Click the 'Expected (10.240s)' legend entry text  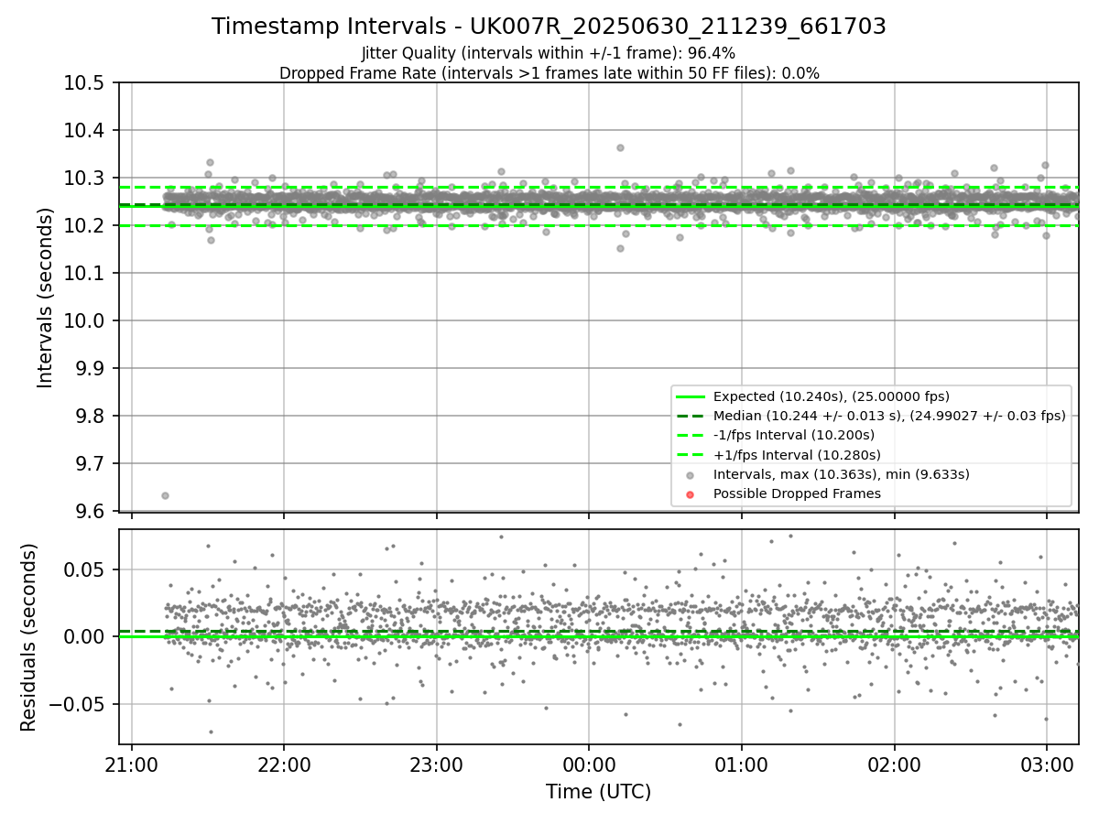tap(832, 396)
